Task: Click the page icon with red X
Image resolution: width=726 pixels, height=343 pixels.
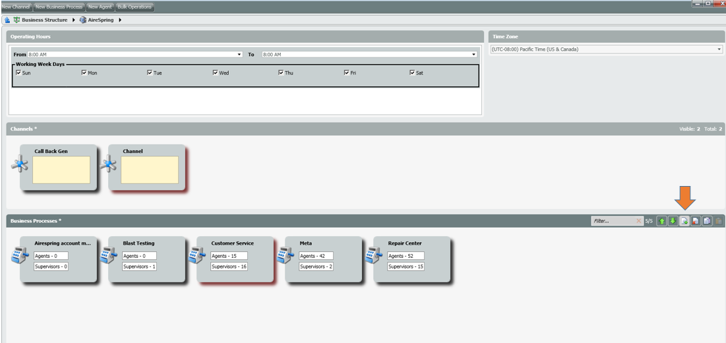Action: (696, 221)
